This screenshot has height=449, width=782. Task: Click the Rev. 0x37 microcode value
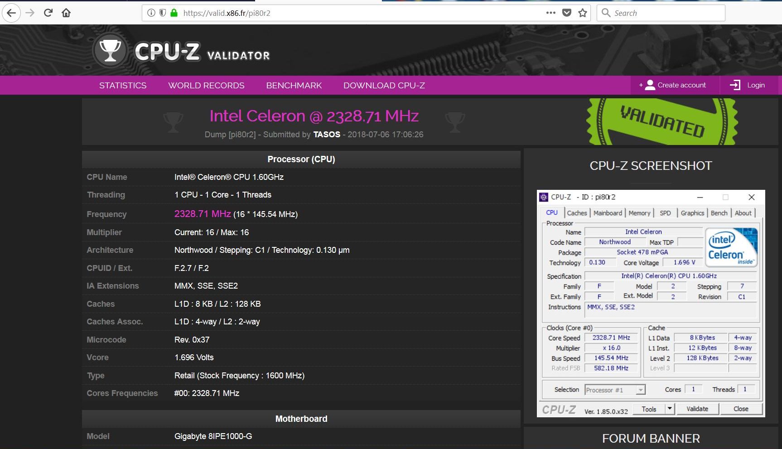(192, 340)
